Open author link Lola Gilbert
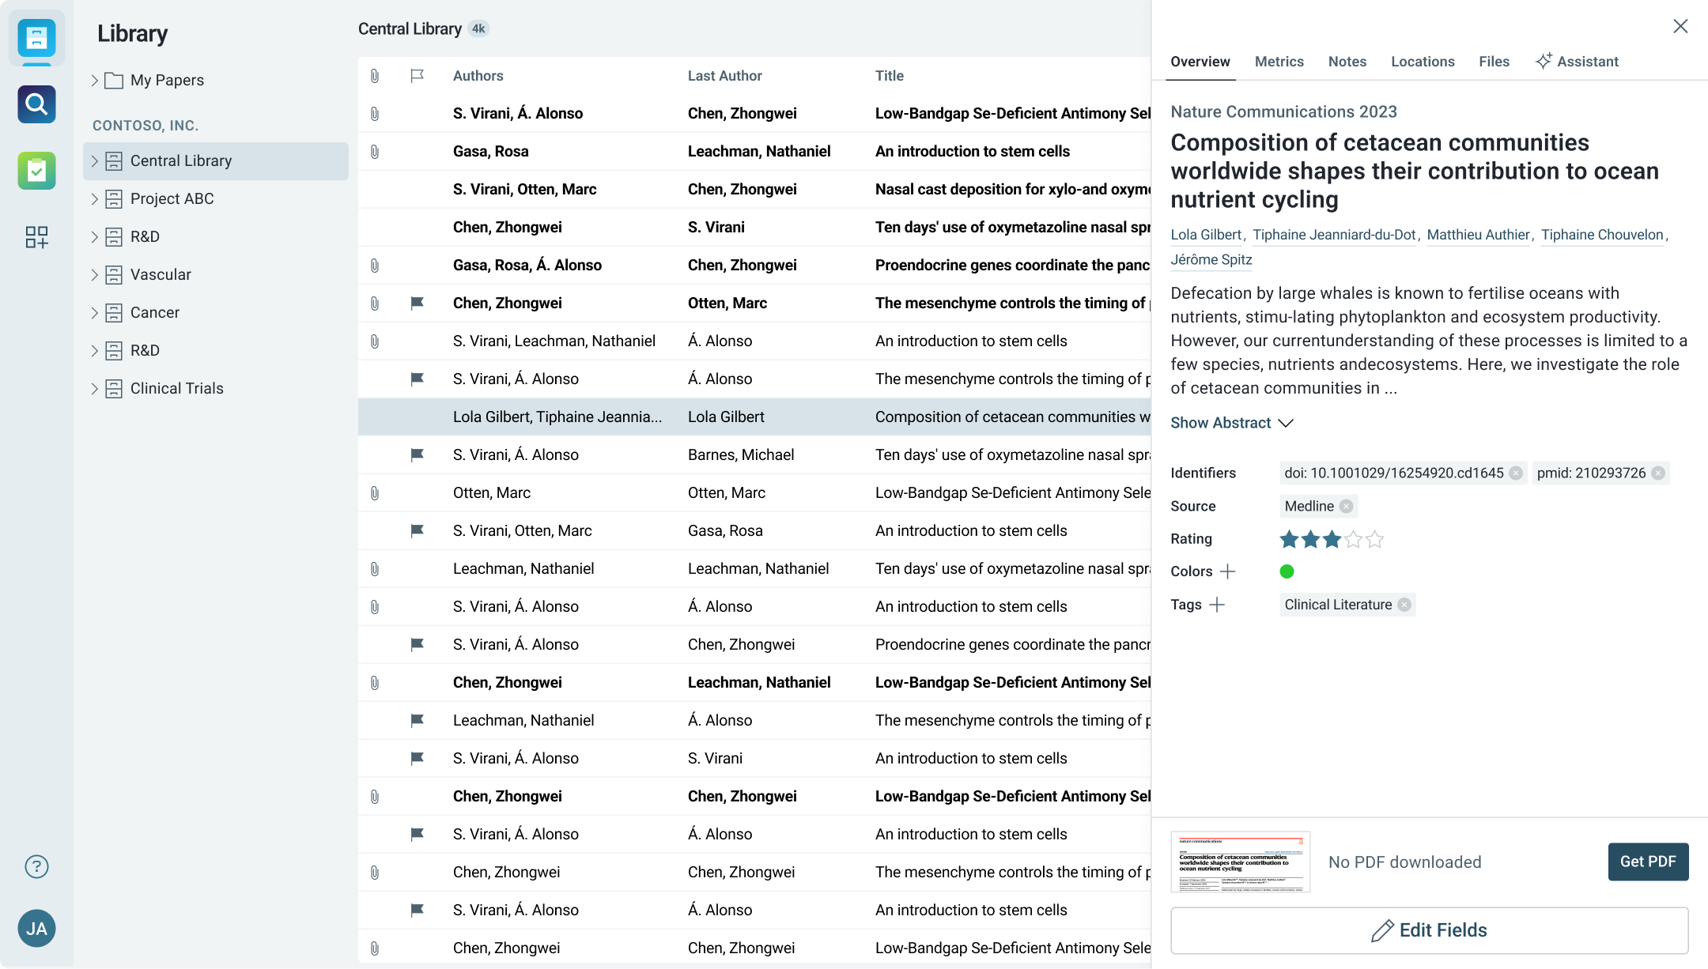 (x=1206, y=235)
